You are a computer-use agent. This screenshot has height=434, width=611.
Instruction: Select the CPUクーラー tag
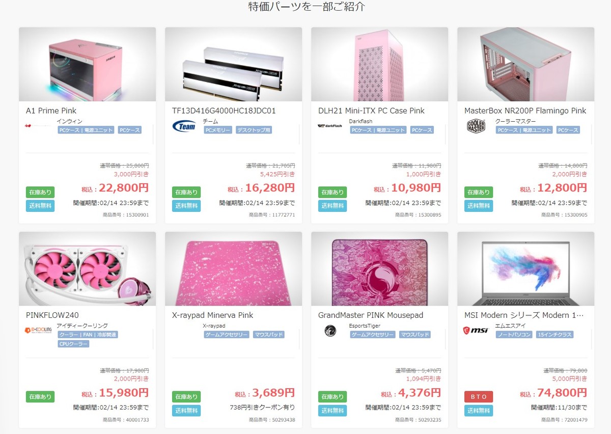click(73, 344)
